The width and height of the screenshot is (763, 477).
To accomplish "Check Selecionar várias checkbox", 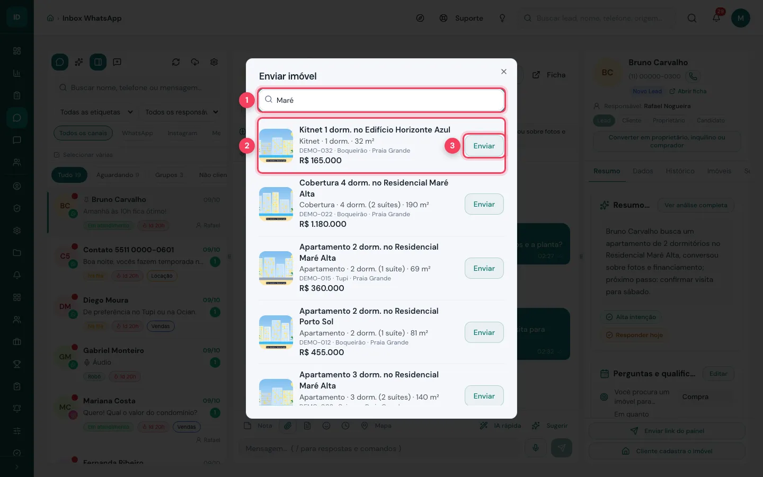I will [x=57, y=155].
